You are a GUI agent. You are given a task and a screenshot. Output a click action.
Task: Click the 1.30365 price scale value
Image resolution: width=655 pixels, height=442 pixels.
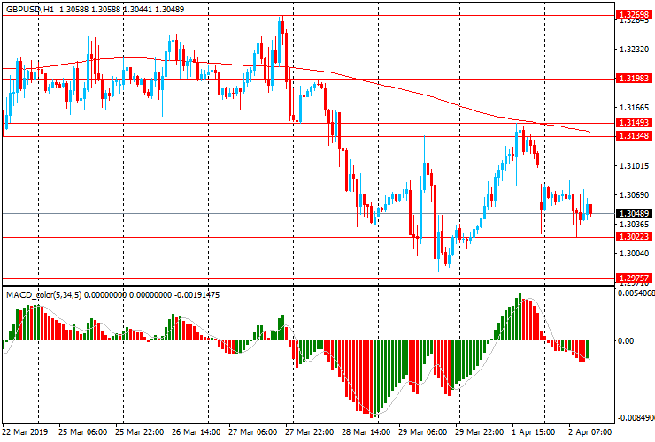pos(634,225)
